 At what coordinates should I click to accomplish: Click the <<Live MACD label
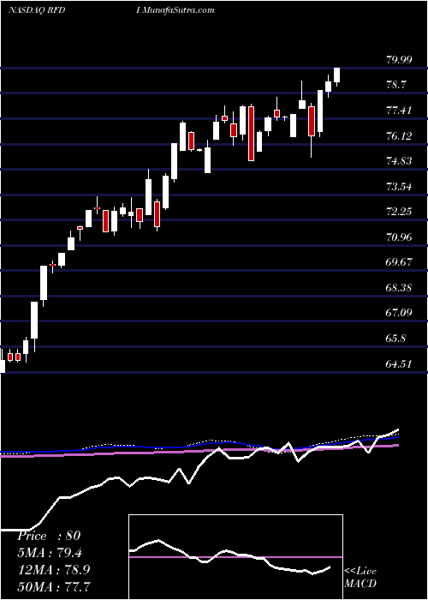360,578
